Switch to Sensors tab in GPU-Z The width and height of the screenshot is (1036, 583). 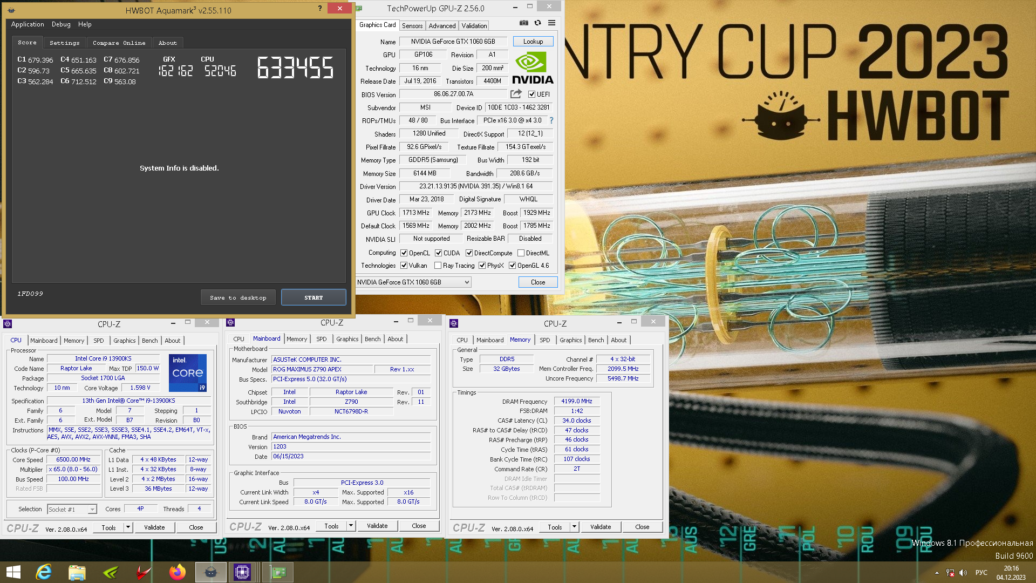(x=412, y=25)
